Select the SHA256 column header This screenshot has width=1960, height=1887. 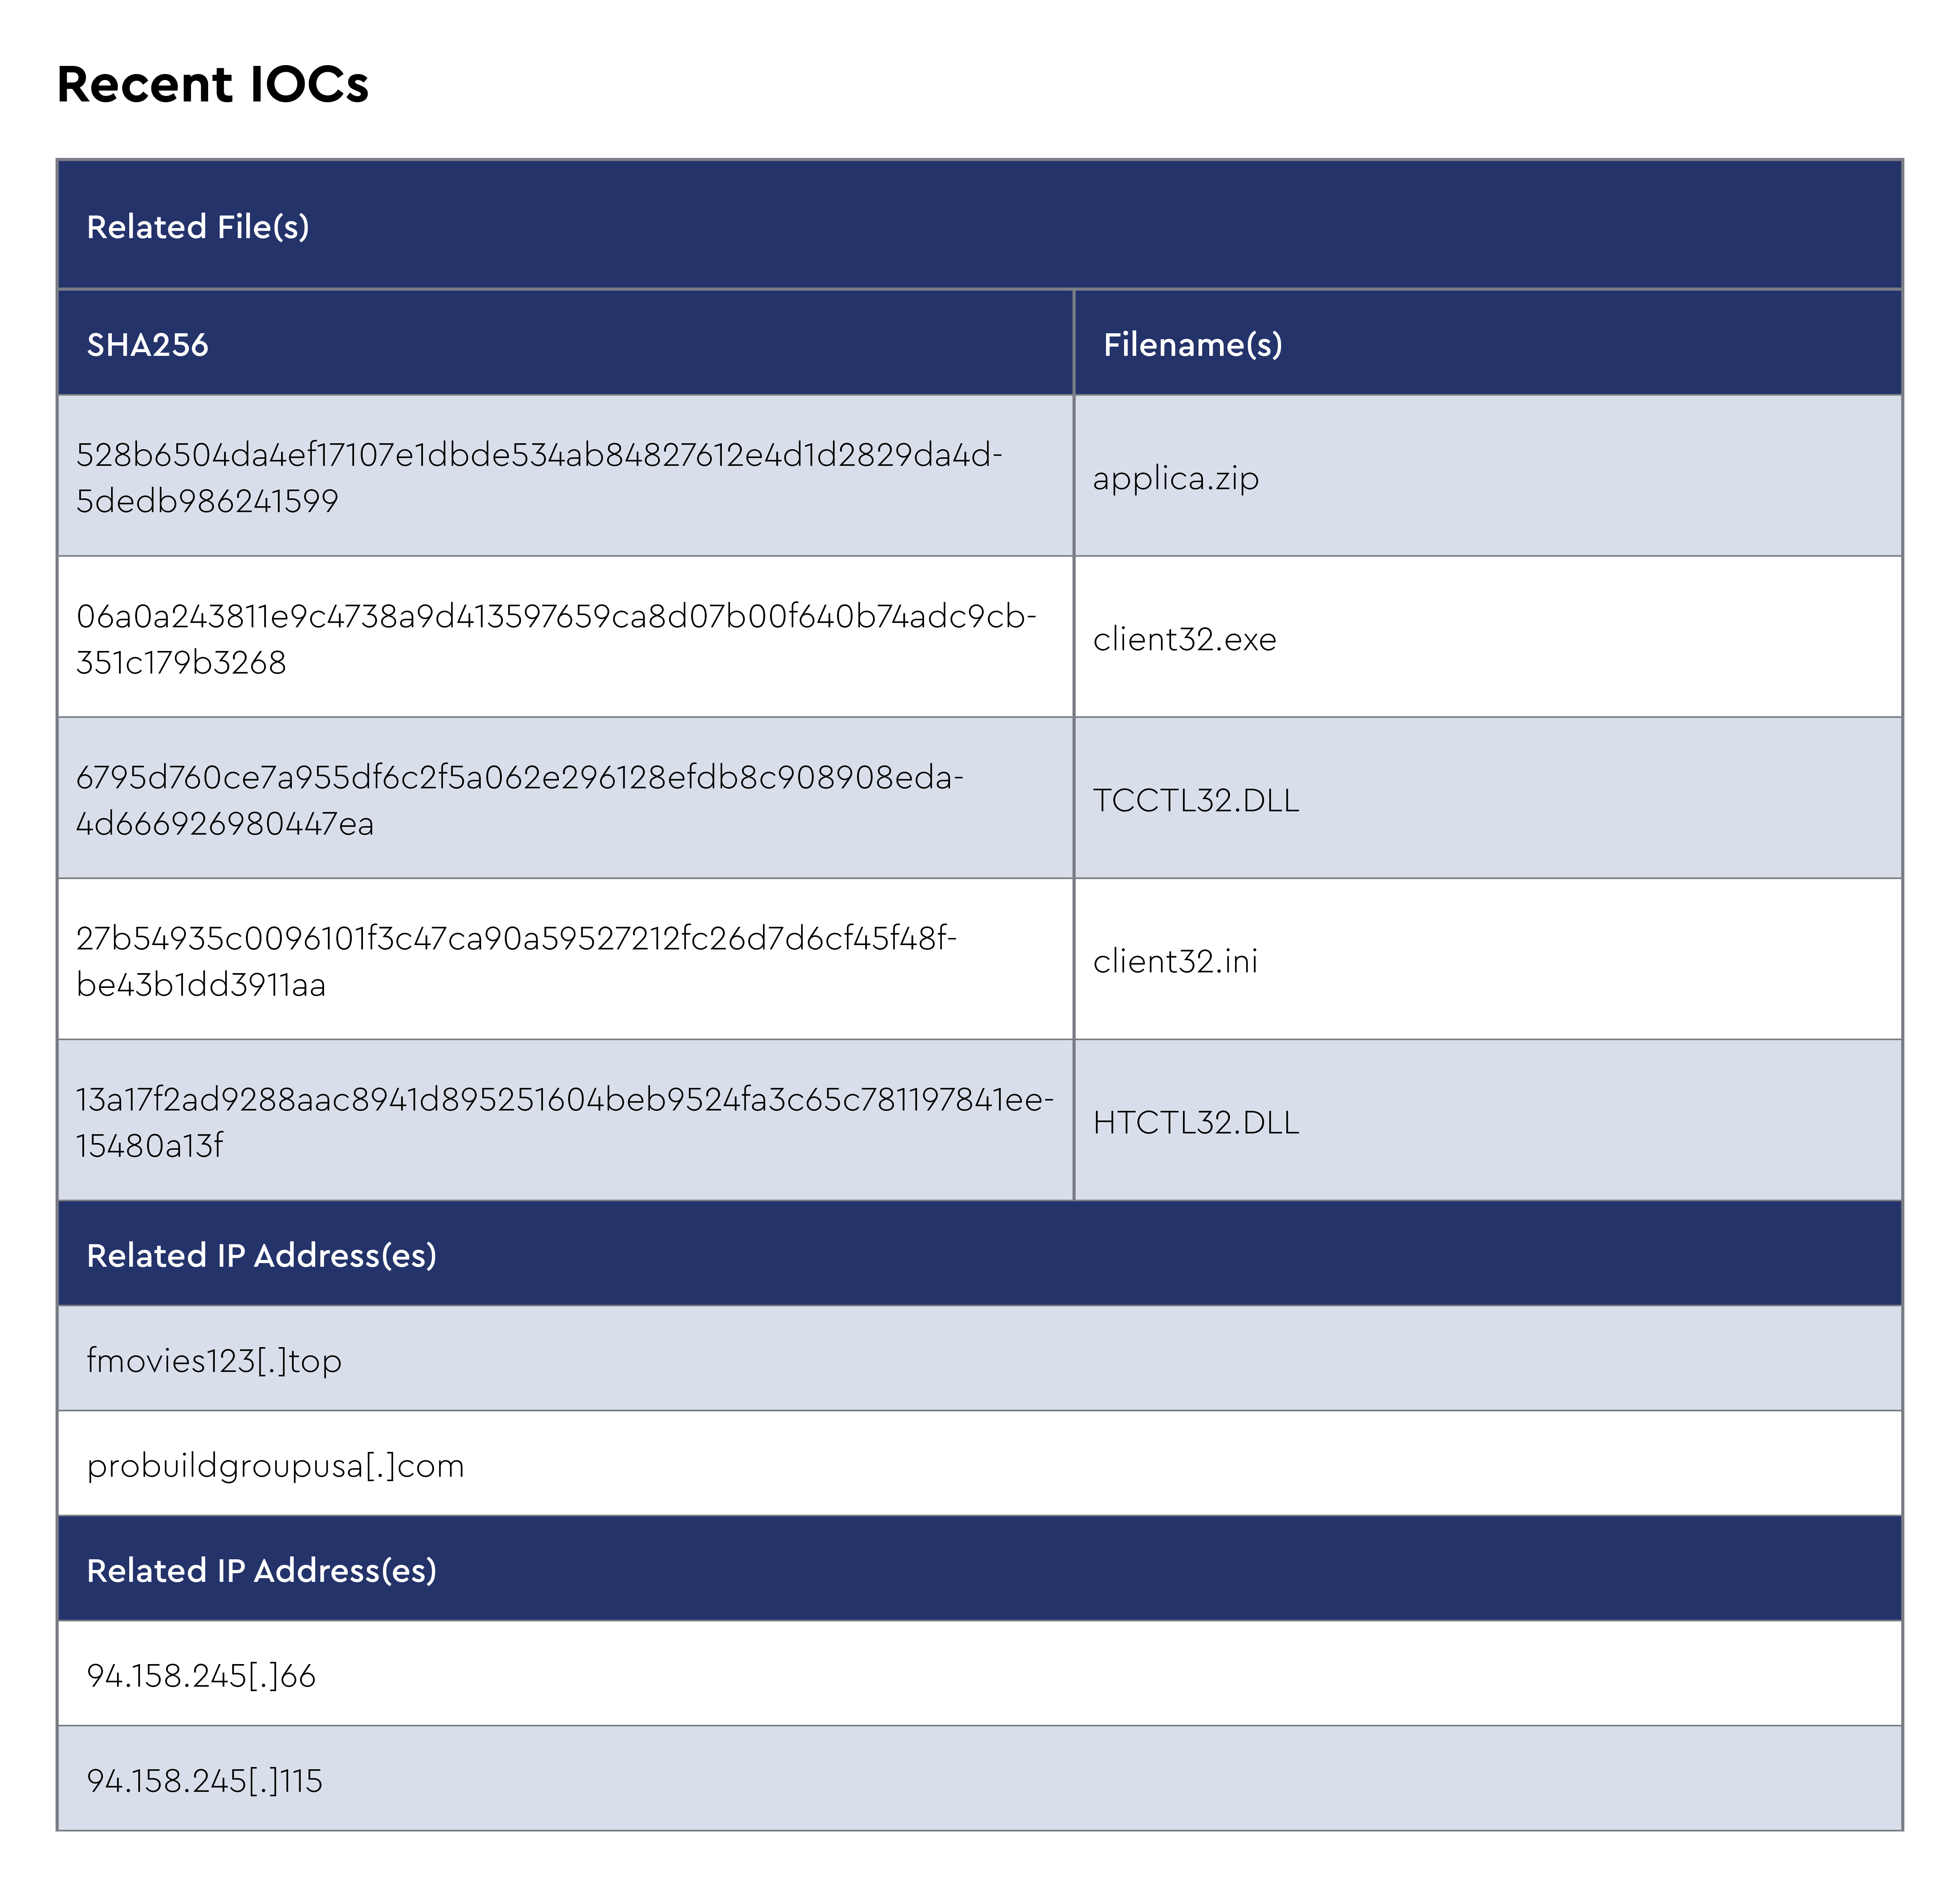pyautogui.click(x=148, y=345)
